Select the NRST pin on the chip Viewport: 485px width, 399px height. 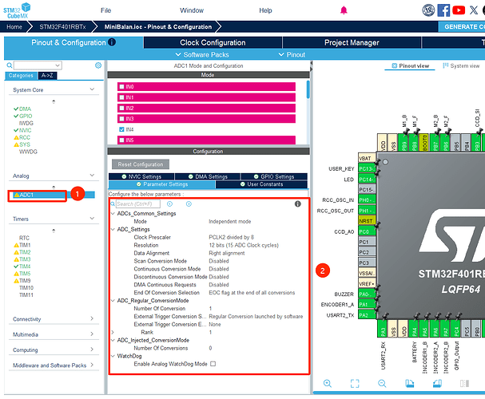pos(367,221)
